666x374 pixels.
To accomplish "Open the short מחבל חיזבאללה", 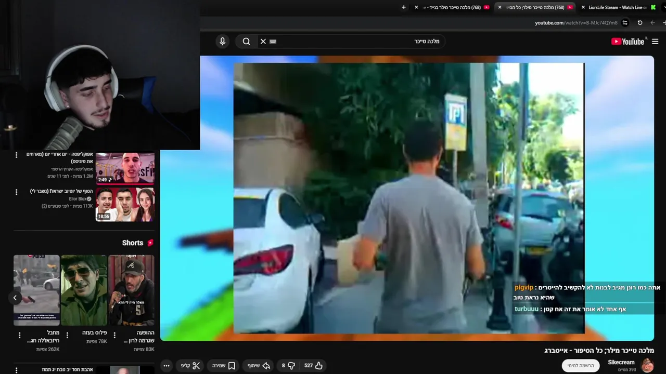I will (x=36, y=290).
